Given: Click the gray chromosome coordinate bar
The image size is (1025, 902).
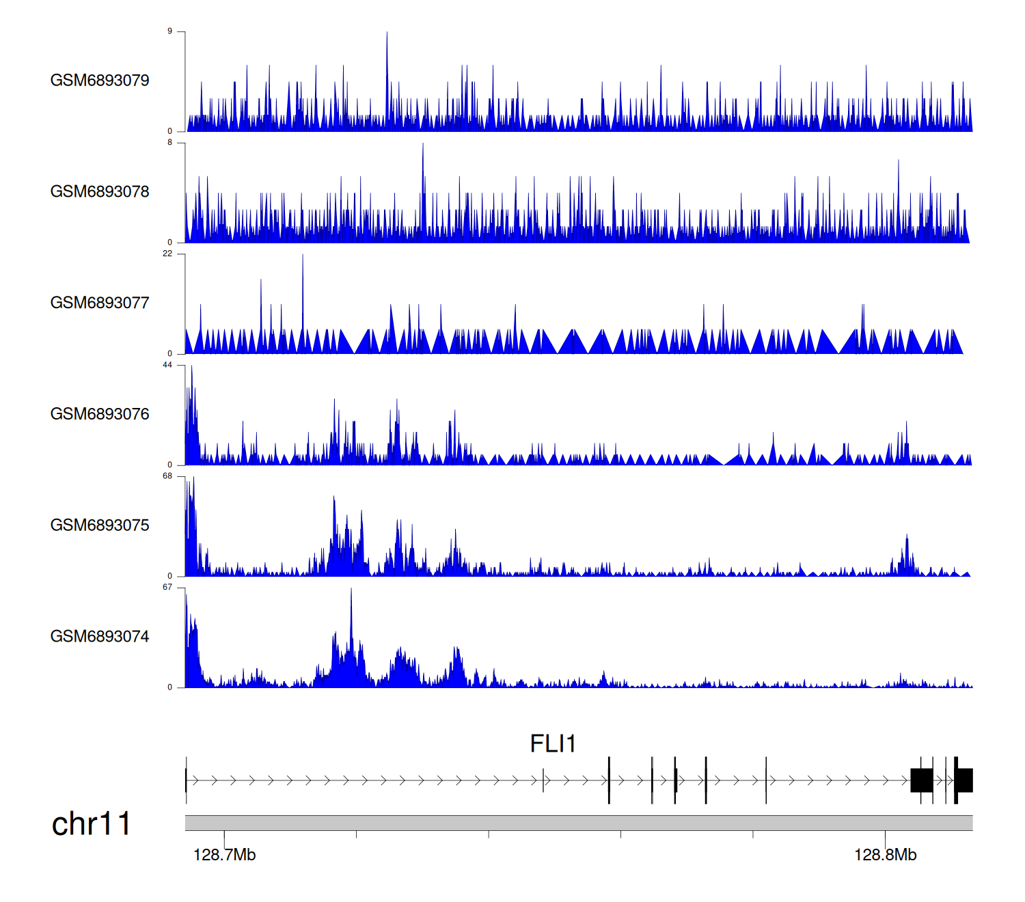Looking at the screenshot, I should [578, 823].
